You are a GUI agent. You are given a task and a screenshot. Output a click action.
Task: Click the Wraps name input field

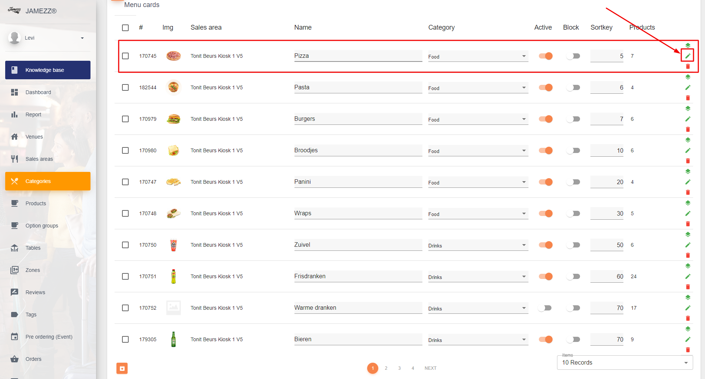[x=358, y=213]
